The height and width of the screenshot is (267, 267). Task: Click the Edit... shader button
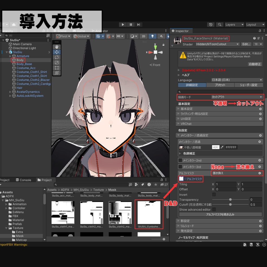click(246, 44)
